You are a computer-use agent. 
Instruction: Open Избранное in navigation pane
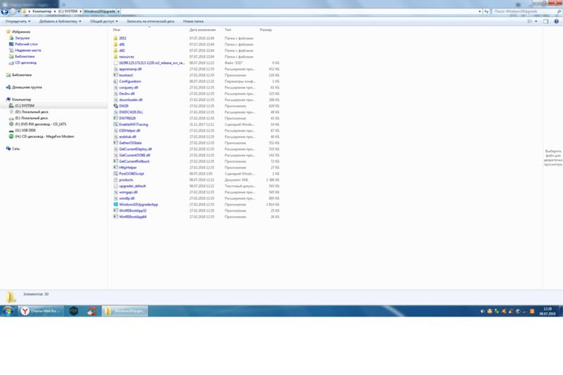pos(21,32)
